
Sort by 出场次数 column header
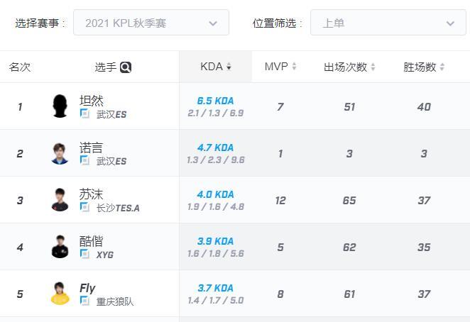pos(349,67)
